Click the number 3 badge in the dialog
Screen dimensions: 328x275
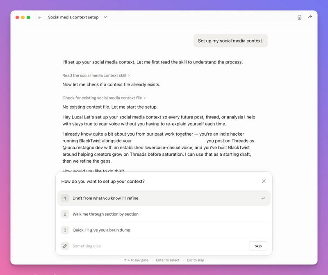(x=65, y=230)
